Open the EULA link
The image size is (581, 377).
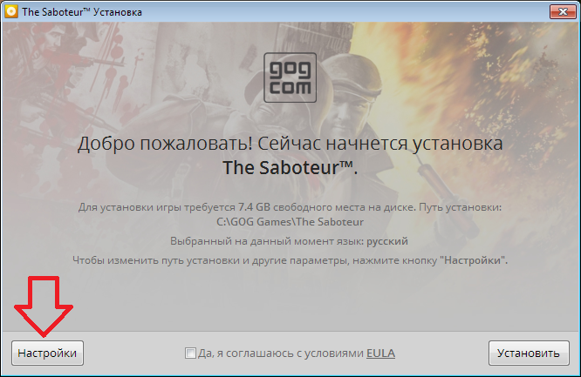[x=380, y=353]
